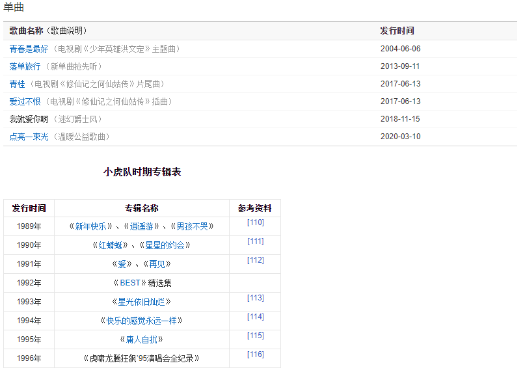Open reference citation [114]

[256, 317]
